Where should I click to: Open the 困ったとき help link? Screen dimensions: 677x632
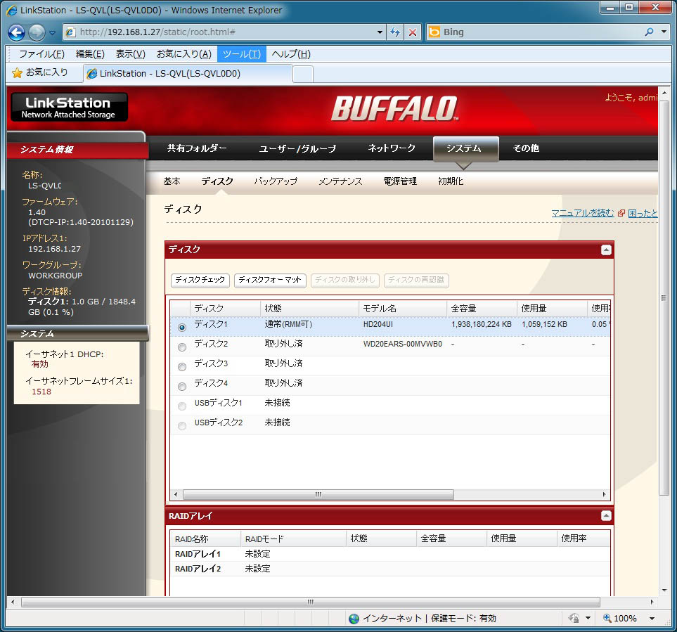pos(643,213)
